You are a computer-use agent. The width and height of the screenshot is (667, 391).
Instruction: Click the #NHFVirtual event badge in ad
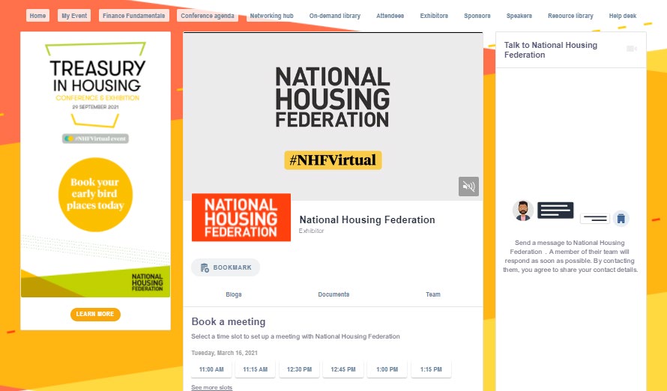(95, 139)
